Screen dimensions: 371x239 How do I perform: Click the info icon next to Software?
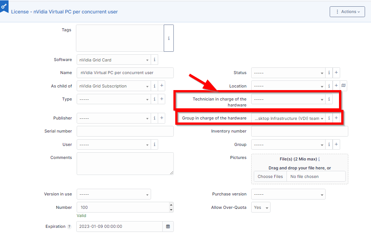point(154,59)
